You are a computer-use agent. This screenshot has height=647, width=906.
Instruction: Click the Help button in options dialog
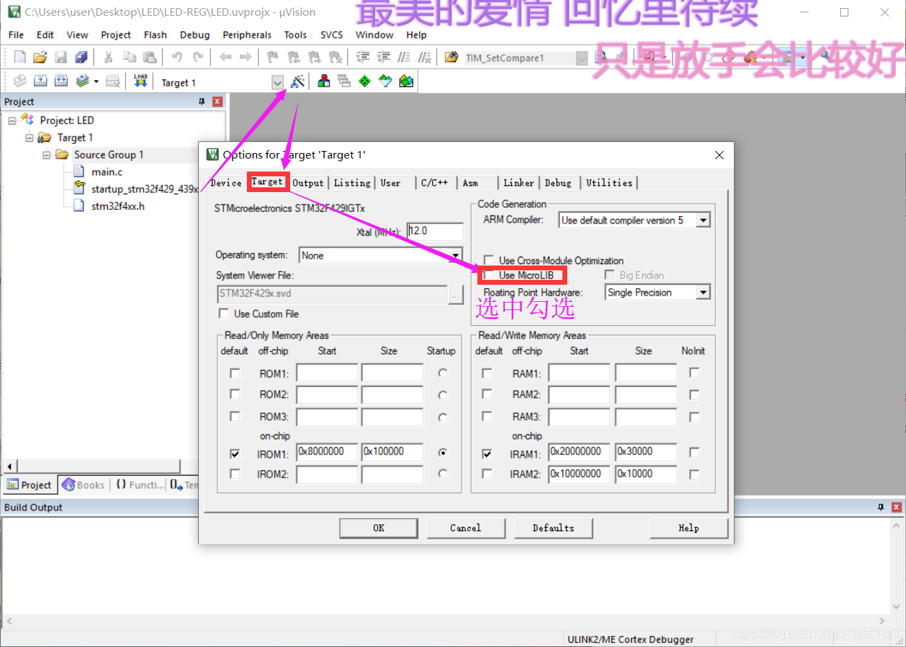point(689,528)
